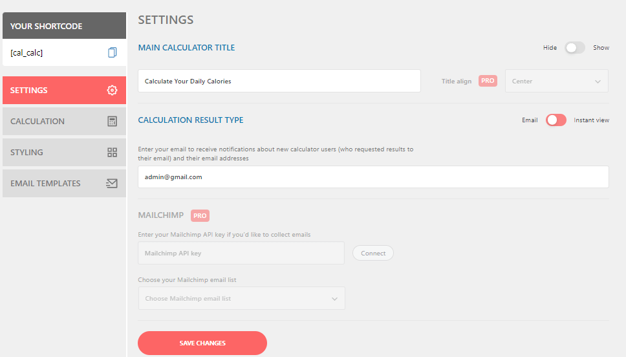Click the Email Templates envelope icon
This screenshot has width=626, height=357.
(112, 183)
